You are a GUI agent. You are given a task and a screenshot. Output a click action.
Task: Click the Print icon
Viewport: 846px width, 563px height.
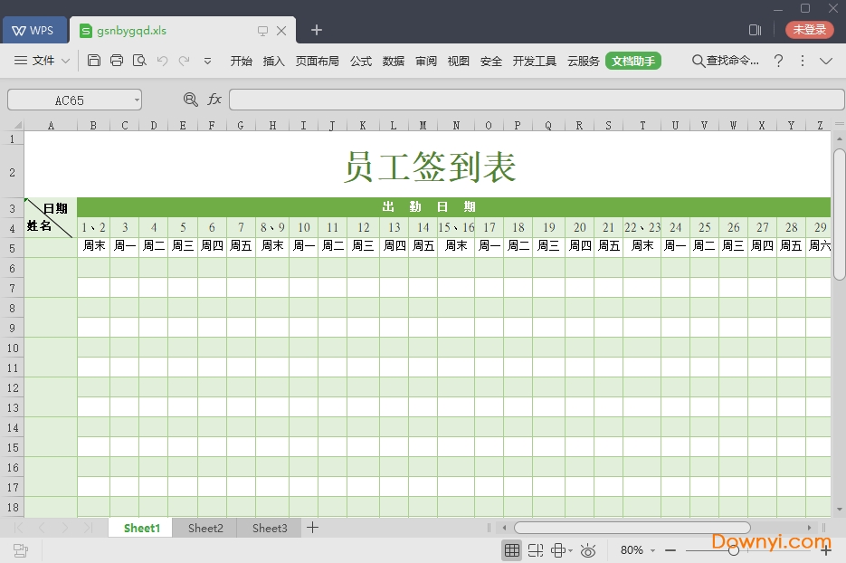click(x=117, y=61)
